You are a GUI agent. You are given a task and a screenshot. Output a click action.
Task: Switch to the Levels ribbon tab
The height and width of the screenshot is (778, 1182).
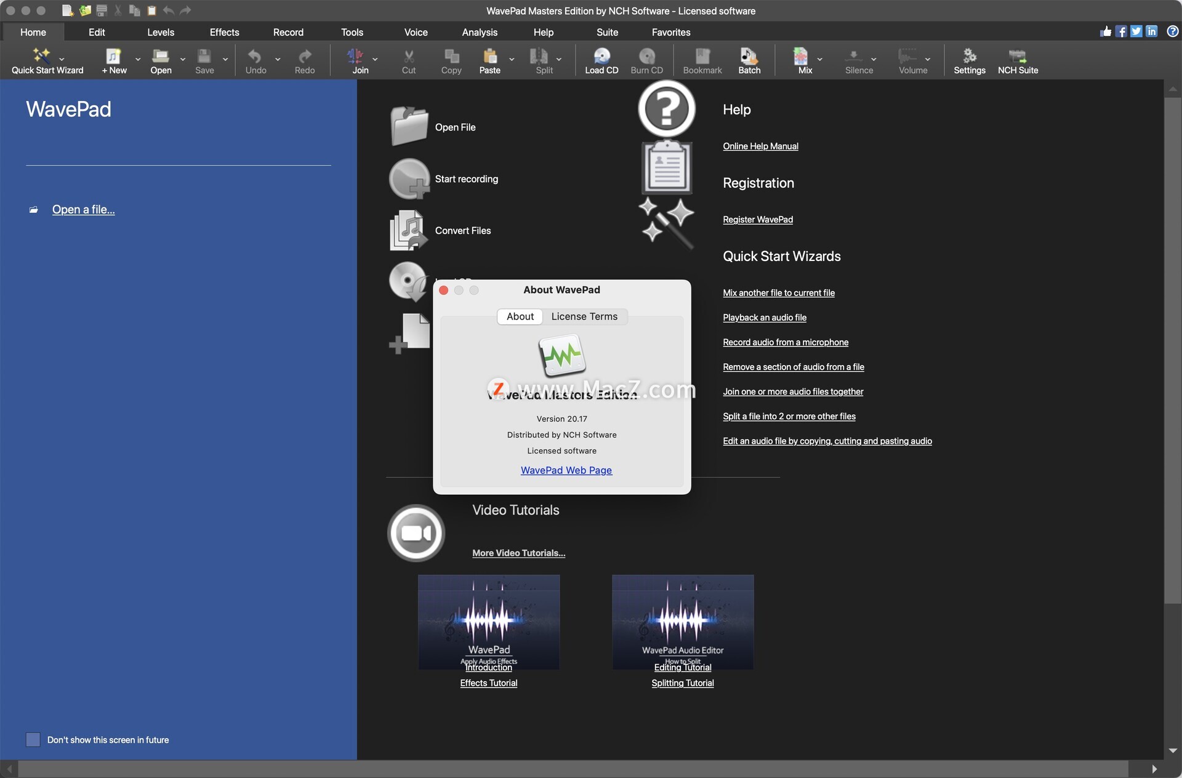(161, 32)
